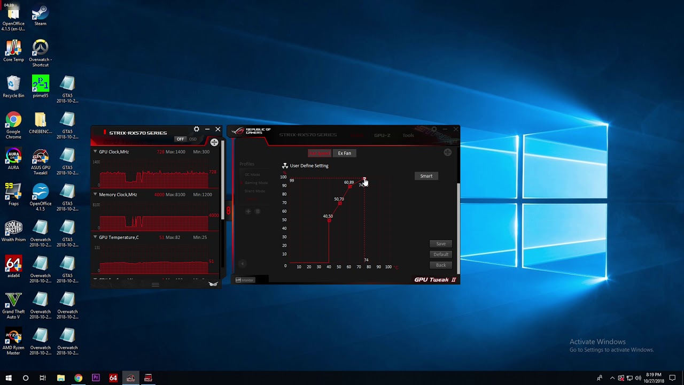Open Cortana search circle on taskbar

point(26,378)
